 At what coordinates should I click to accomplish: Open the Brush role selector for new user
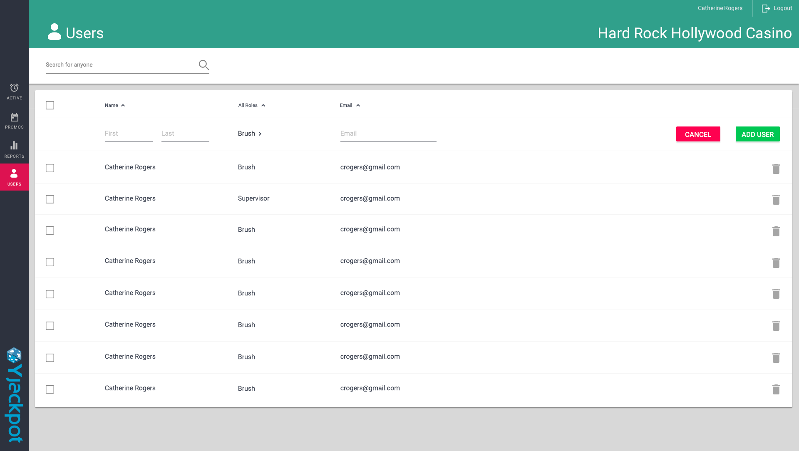pos(250,134)
